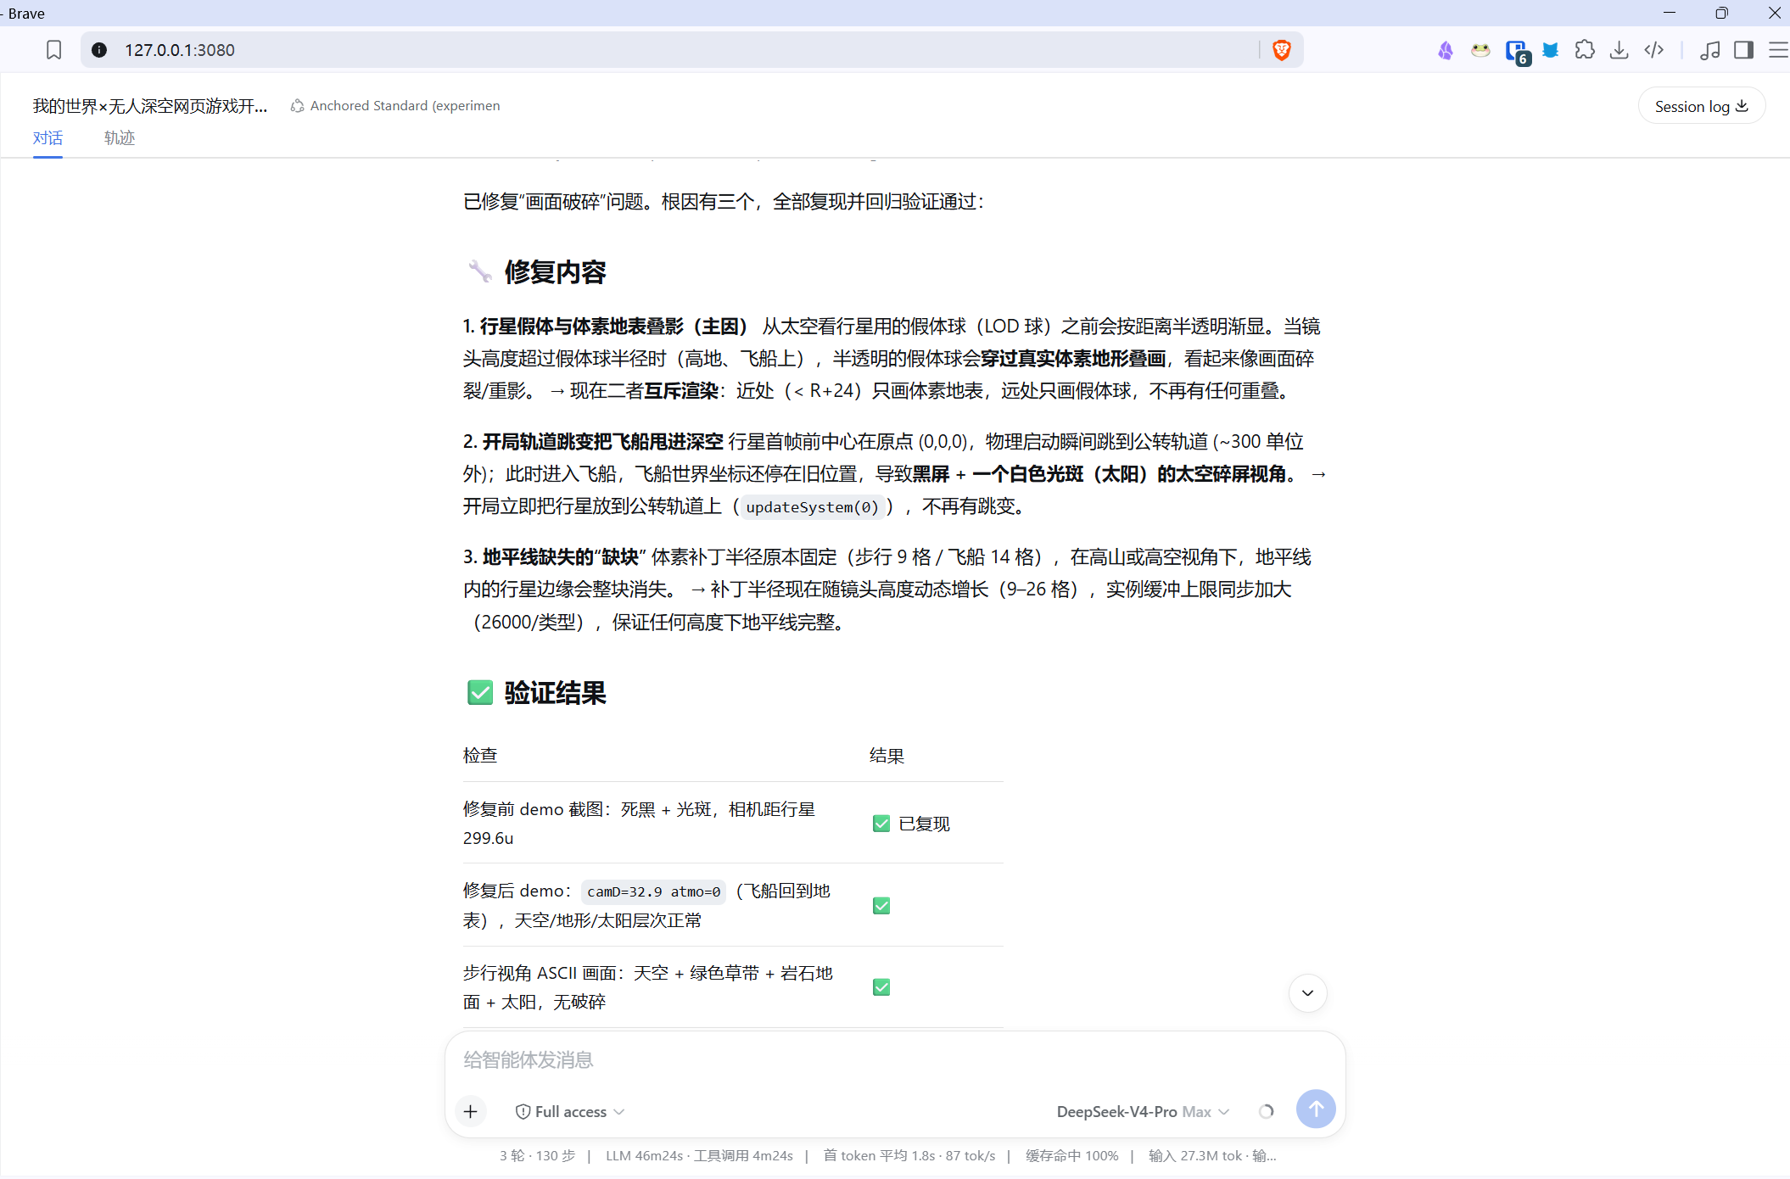
Task: Select the 对话 tab
Action: pyautogui.click(x=48, y=137)
